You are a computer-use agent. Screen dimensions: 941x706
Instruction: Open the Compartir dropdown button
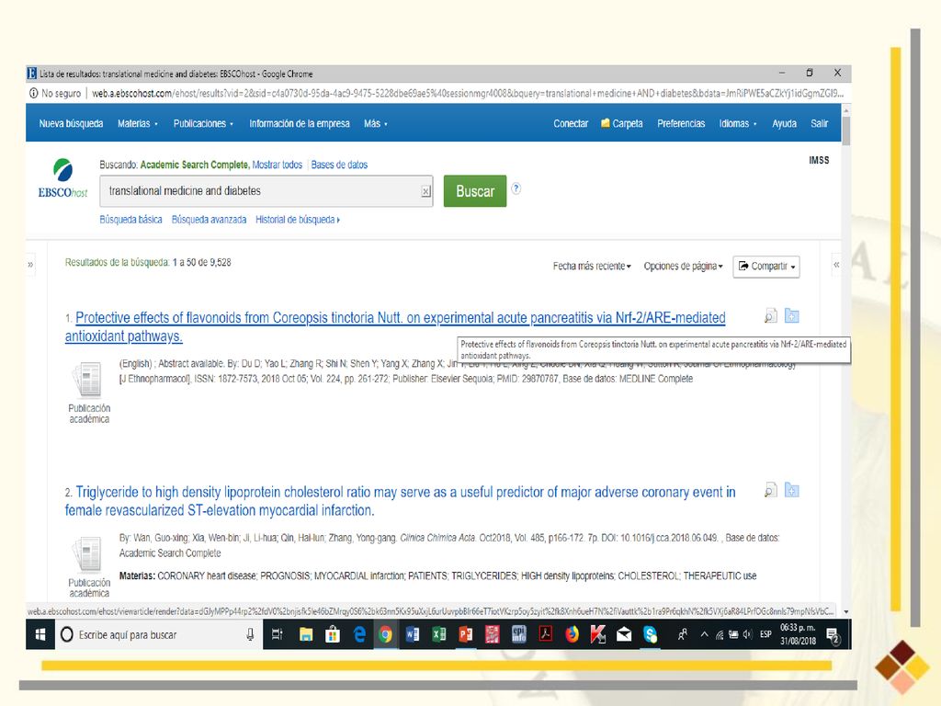766,267
